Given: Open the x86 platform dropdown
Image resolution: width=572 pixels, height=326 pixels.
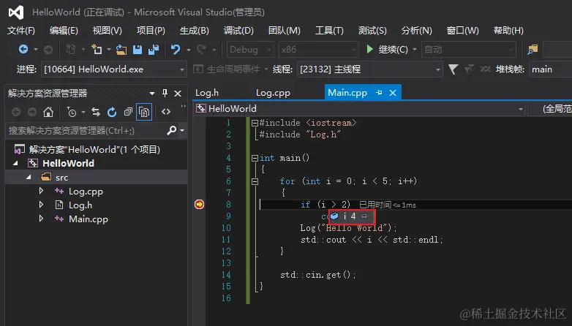Looking at the screenshot, I should [318, 49].
